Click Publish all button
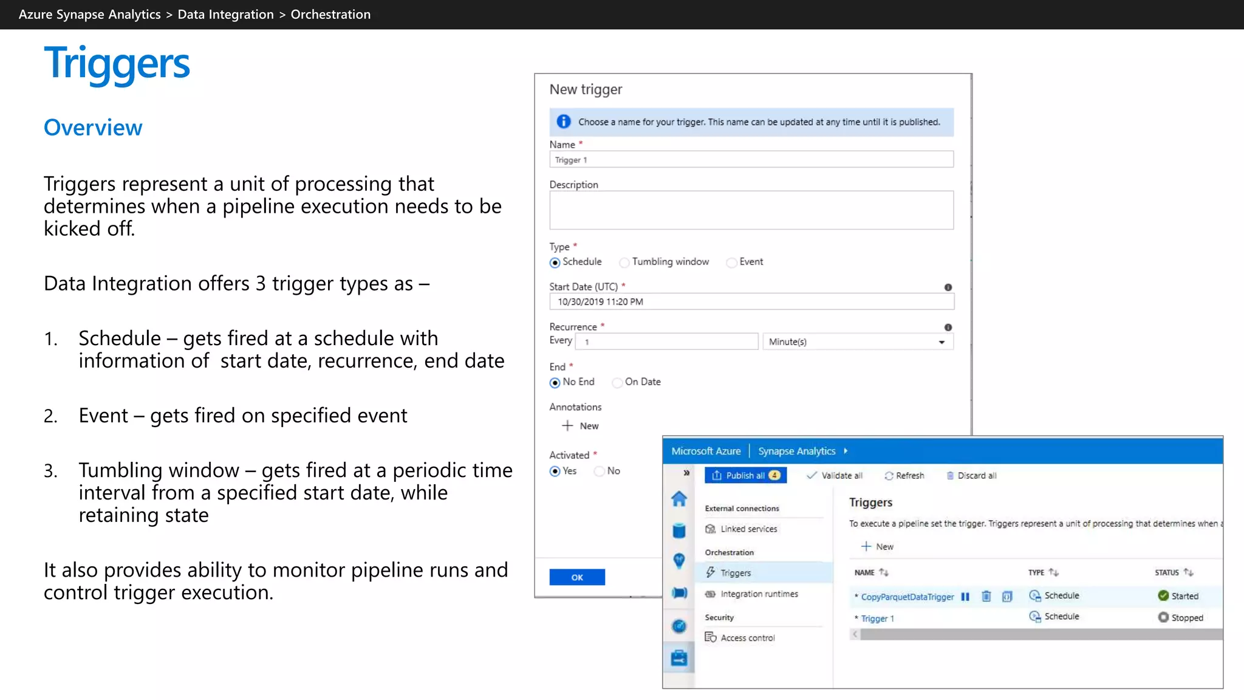1244x700 pixels. 745,475
